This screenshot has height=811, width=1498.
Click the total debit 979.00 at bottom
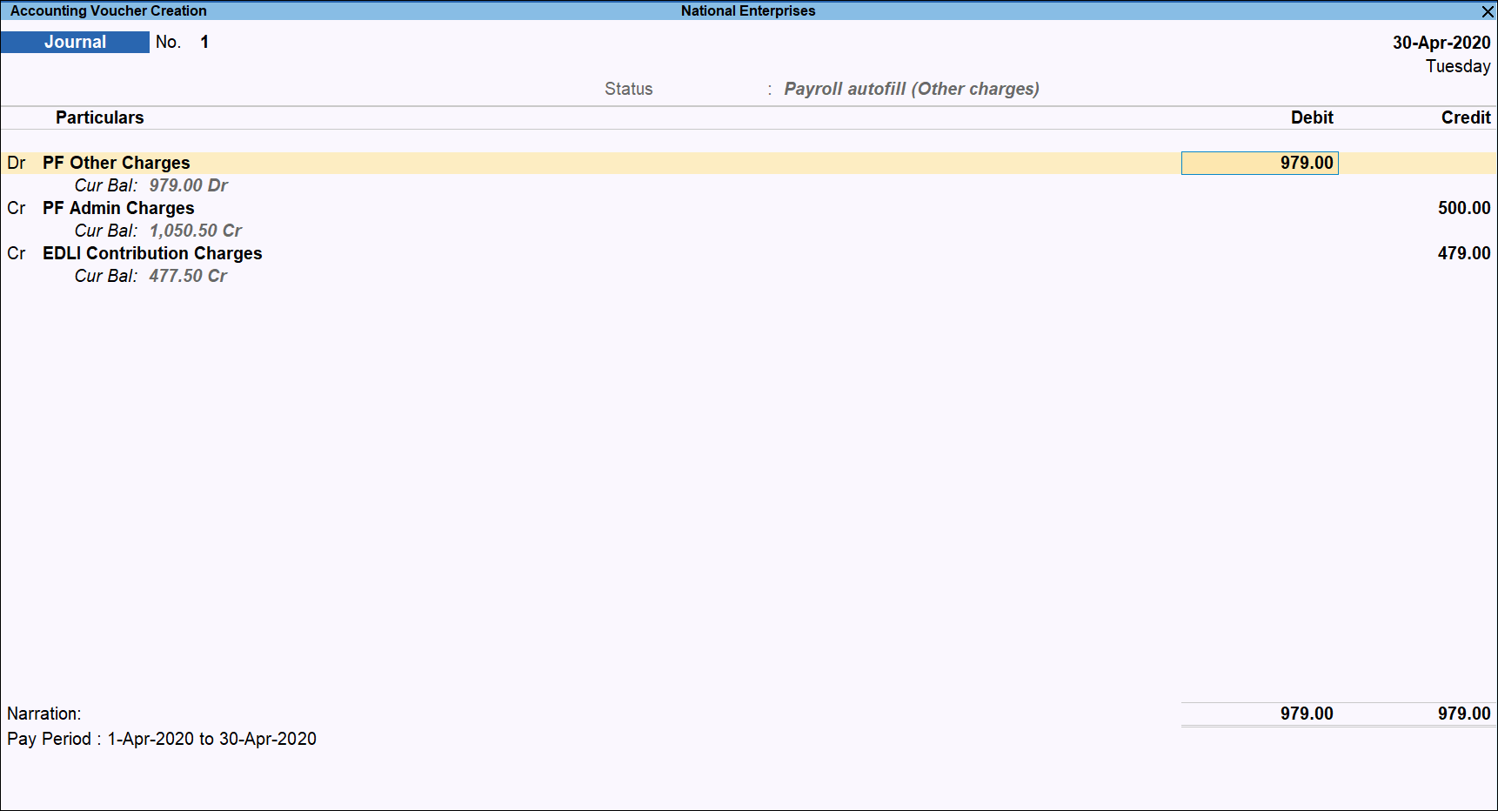(x=1307, y=714)
